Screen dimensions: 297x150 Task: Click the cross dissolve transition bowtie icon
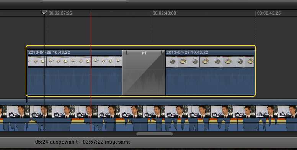click(x=144, y=53)
